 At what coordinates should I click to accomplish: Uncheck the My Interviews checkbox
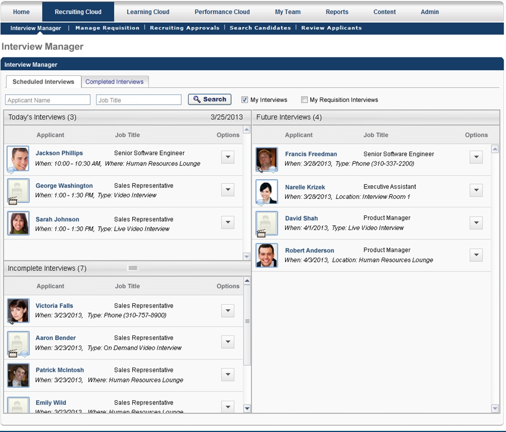point(244,100)
